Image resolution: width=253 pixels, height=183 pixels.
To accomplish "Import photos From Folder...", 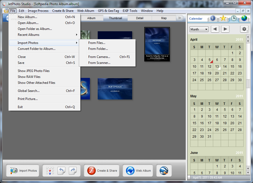I will tap(107, 49).
